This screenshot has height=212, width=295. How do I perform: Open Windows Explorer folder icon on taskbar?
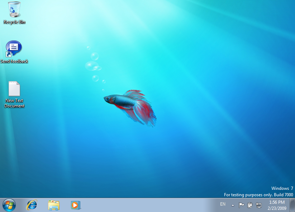(54, 205)
